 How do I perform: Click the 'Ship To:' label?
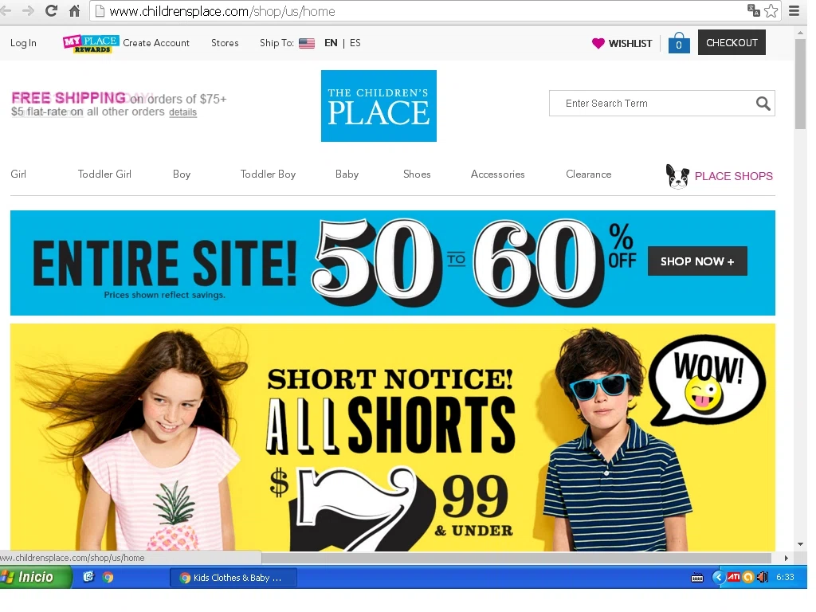pyautogui.click(x=277, y=43)
